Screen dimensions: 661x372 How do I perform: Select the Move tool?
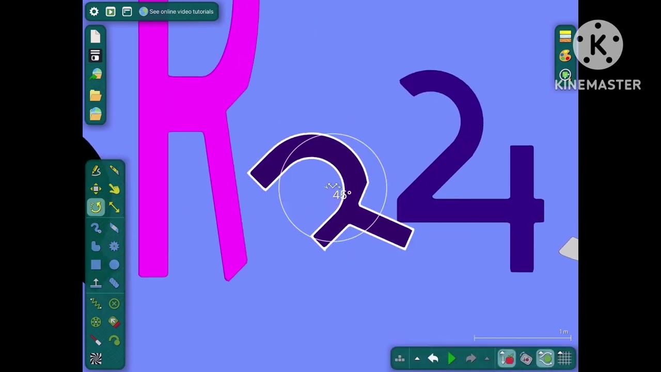(96, 189)
